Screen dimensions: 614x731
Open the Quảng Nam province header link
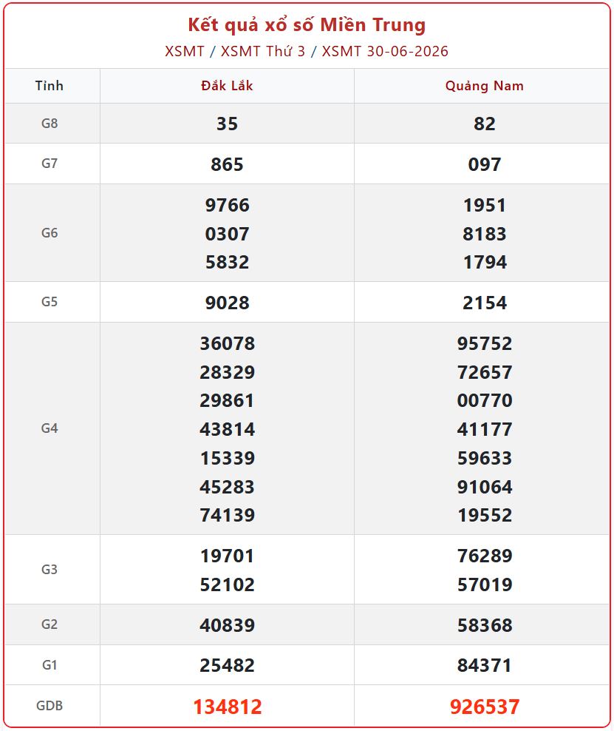(x=484, y=86)
